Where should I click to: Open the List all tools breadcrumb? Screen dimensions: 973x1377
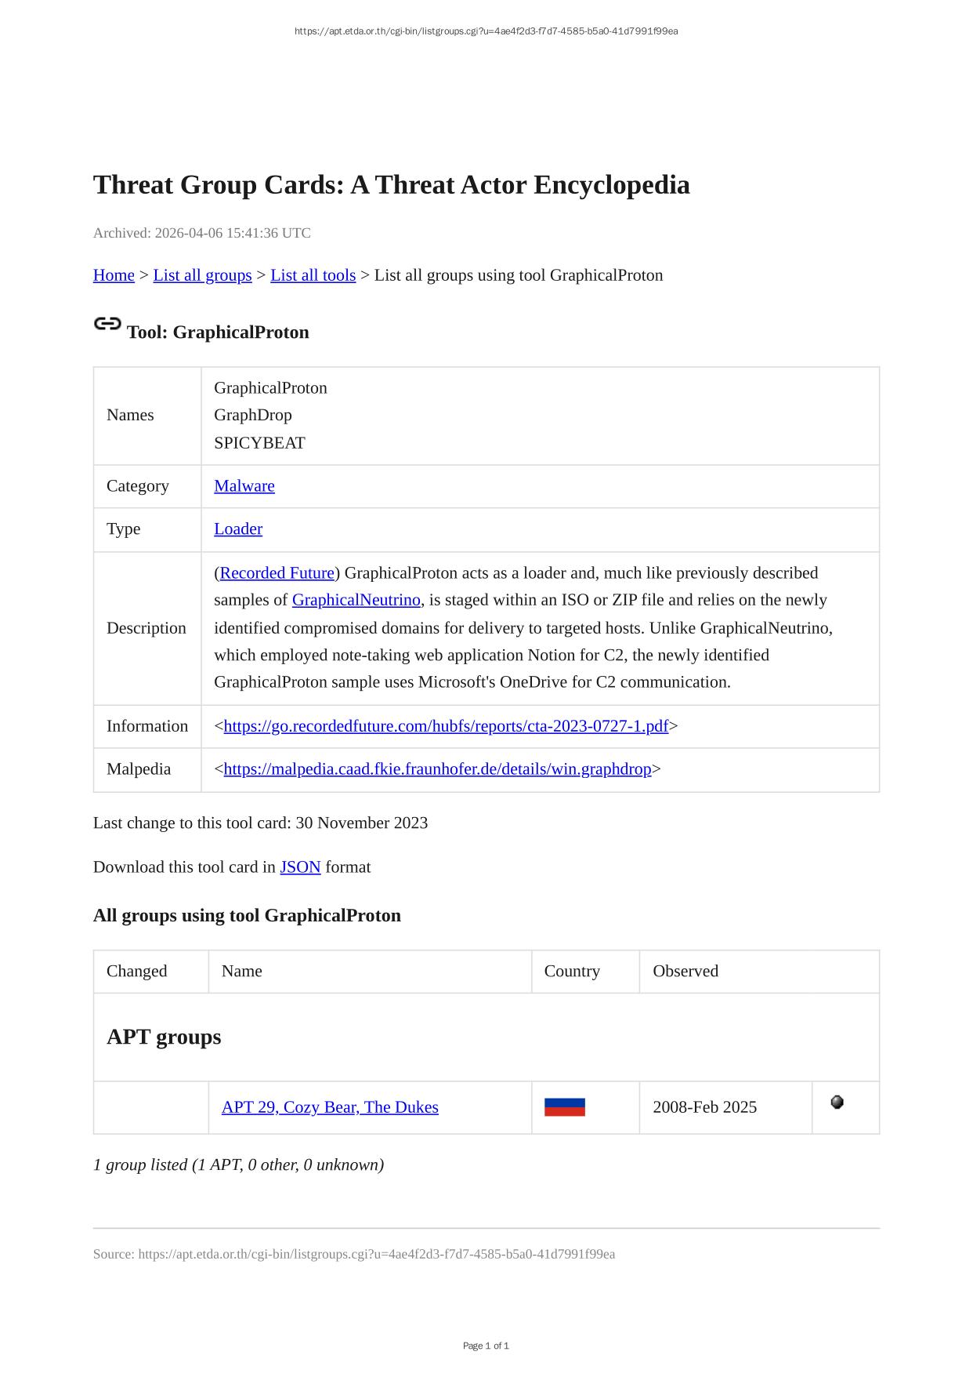313,275
